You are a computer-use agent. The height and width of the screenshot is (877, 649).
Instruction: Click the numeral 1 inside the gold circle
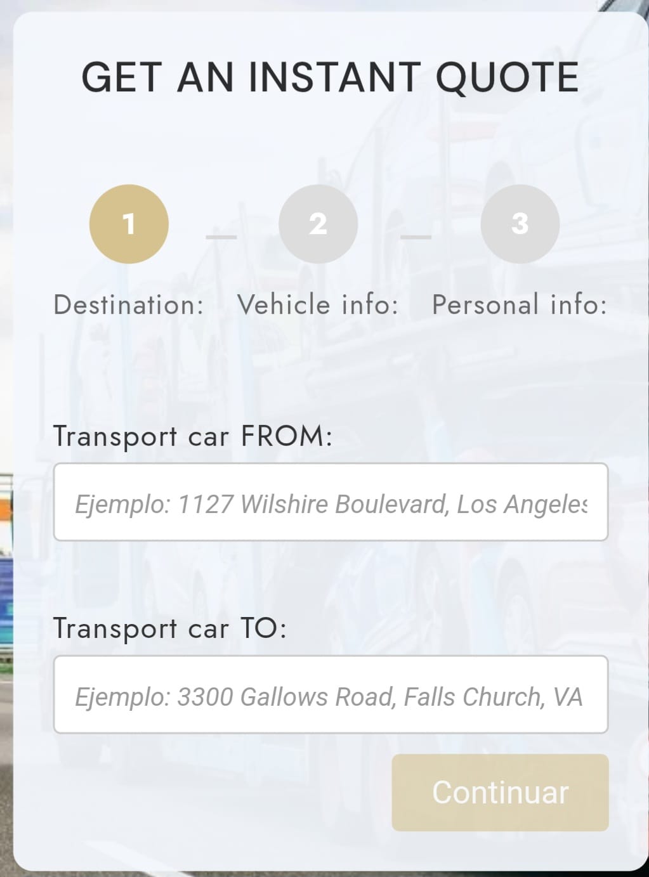click(129, 224)
